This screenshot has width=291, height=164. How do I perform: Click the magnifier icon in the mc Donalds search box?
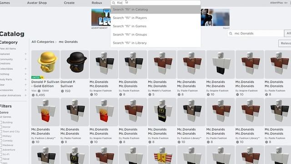point(231,33)
